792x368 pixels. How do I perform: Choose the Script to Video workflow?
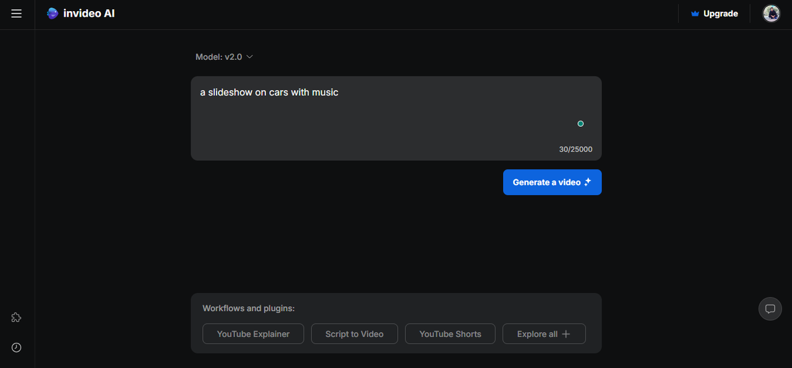click(354, 334)
